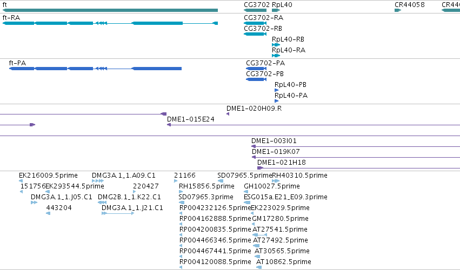Image resolution: width=460 pixels, height=270 pixels.
Task: Select the CG3702-RA transcript
Action: 255,23
